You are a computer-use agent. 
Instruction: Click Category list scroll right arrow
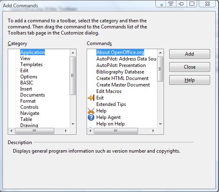(66, 131)
